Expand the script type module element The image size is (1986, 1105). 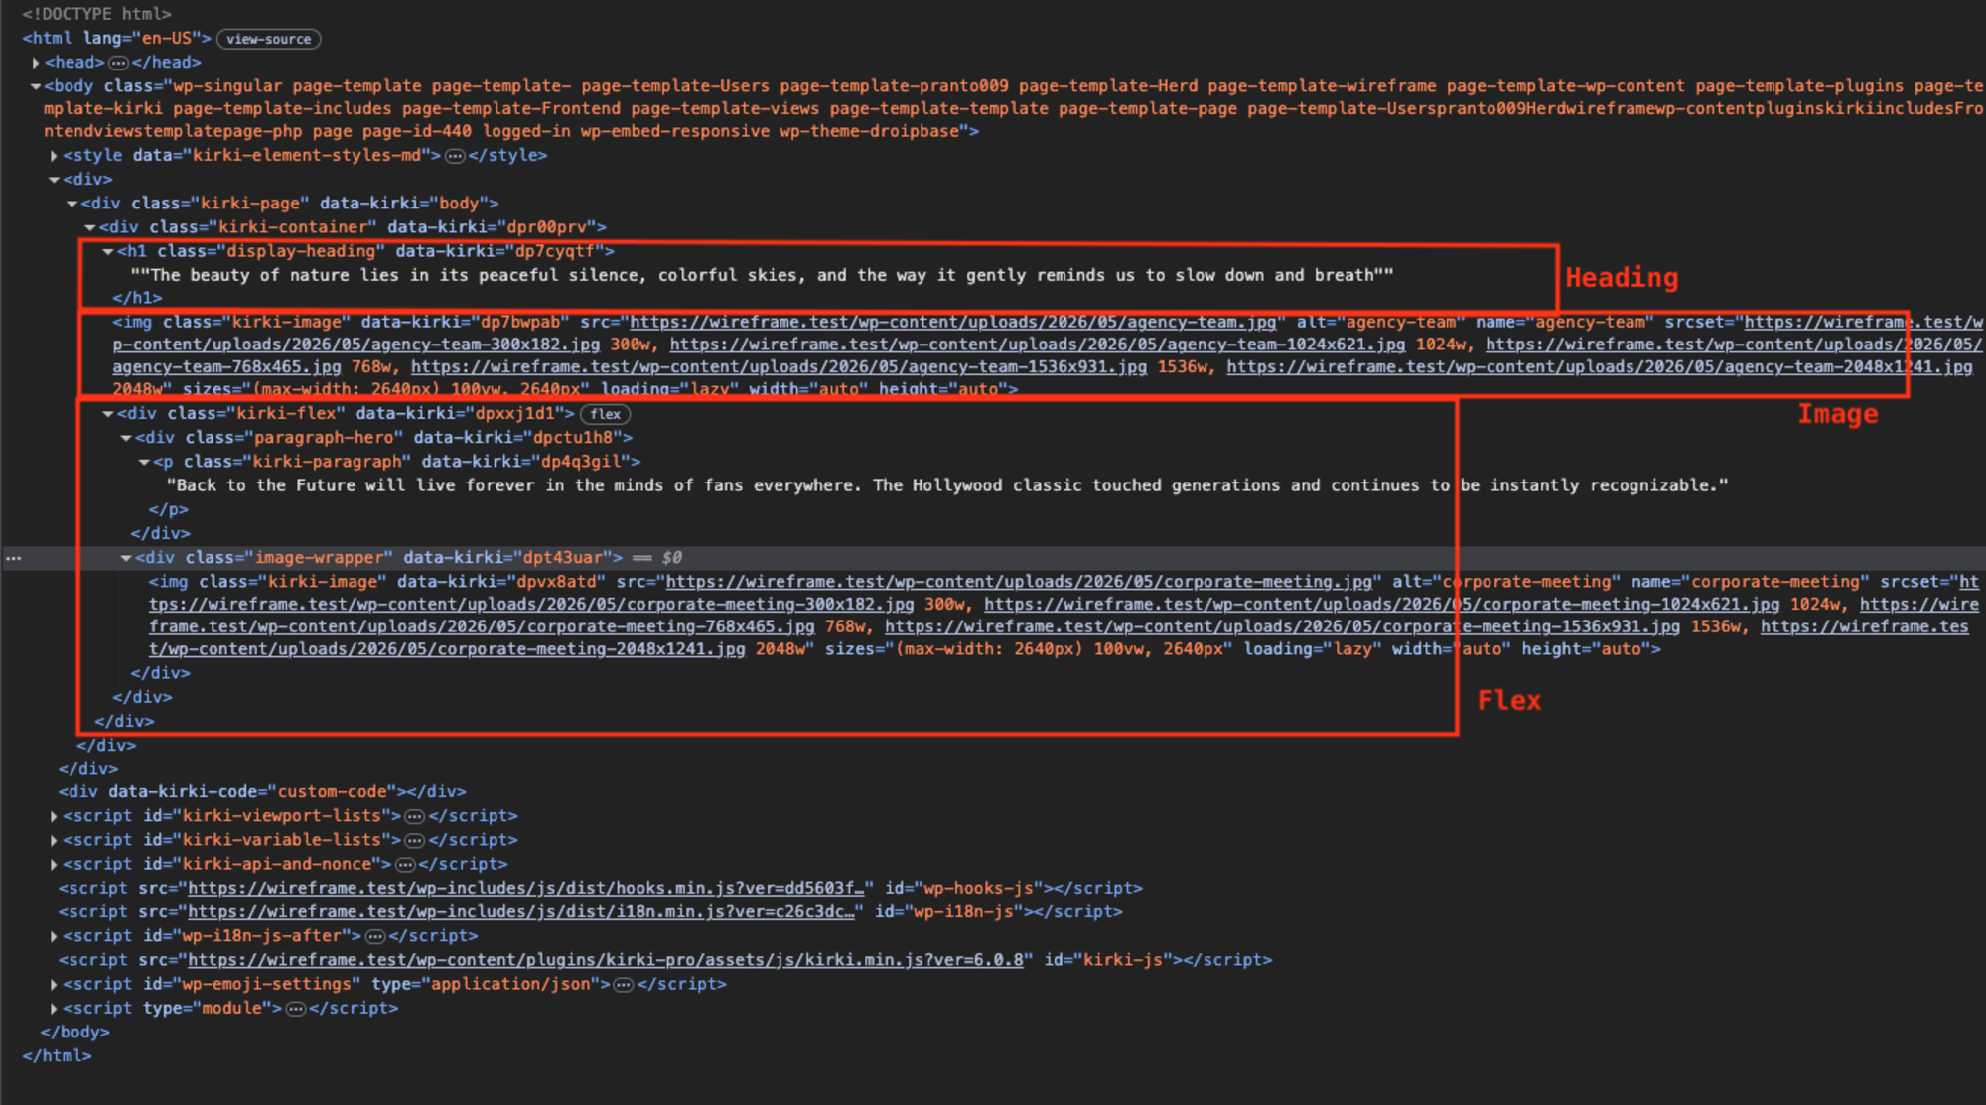click(54, 1008)
